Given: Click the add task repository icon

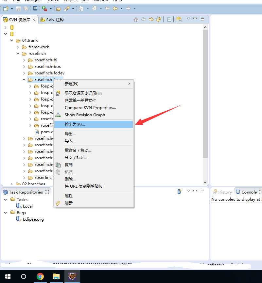Looking at the screenshot, I should coord(179,192).
